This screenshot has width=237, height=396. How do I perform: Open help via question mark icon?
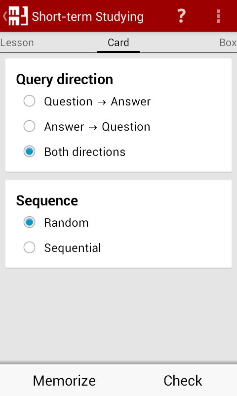pyautogui.click(x=181, y=16)
